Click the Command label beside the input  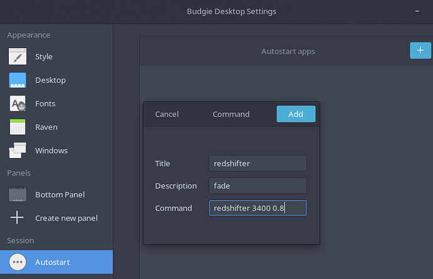[x=173, y=208]
